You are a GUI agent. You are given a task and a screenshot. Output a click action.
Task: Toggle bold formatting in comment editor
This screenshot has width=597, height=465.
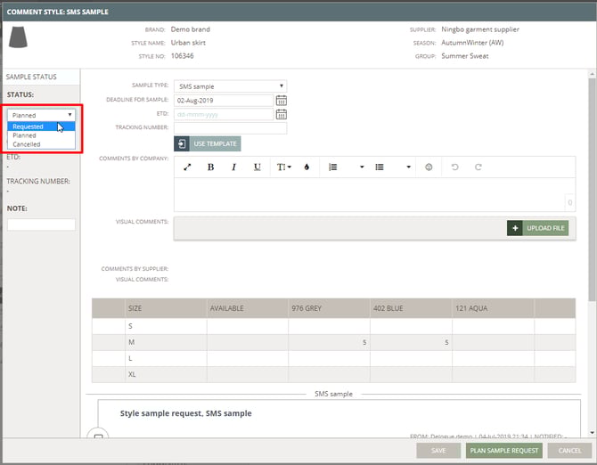coord(210,167)
